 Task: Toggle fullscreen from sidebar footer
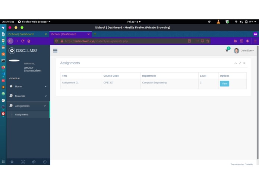[x=23, y=162]
